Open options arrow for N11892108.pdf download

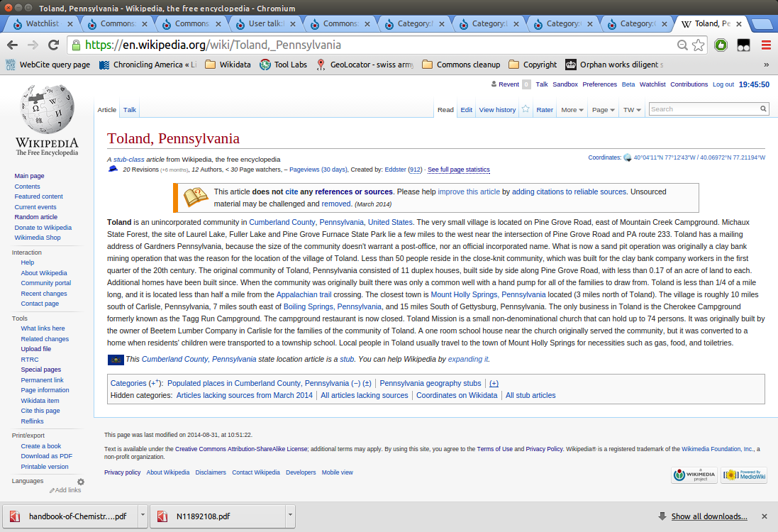(x=290, y=516)
